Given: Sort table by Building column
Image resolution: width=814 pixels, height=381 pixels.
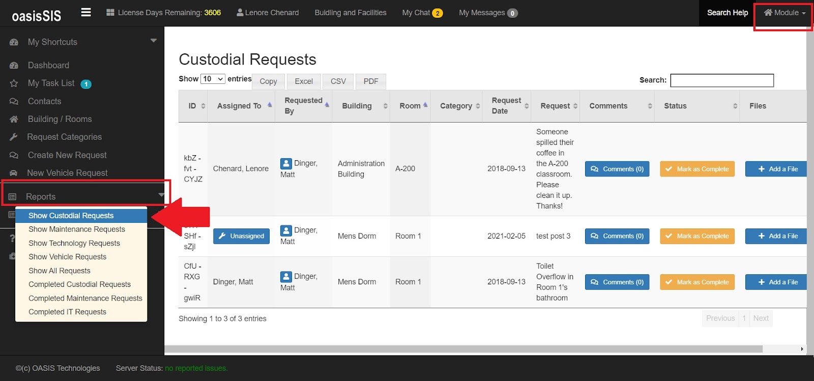Looking at the screenshot, I should pyautogui.click(x=361, y=106).
